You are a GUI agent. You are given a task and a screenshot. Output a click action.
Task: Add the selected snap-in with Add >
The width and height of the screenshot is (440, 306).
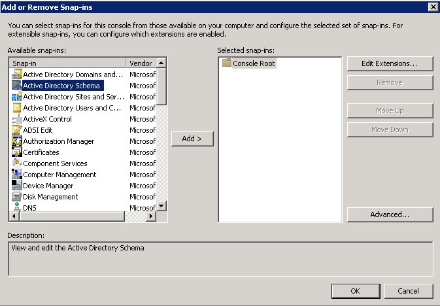(x=192, y=139)
